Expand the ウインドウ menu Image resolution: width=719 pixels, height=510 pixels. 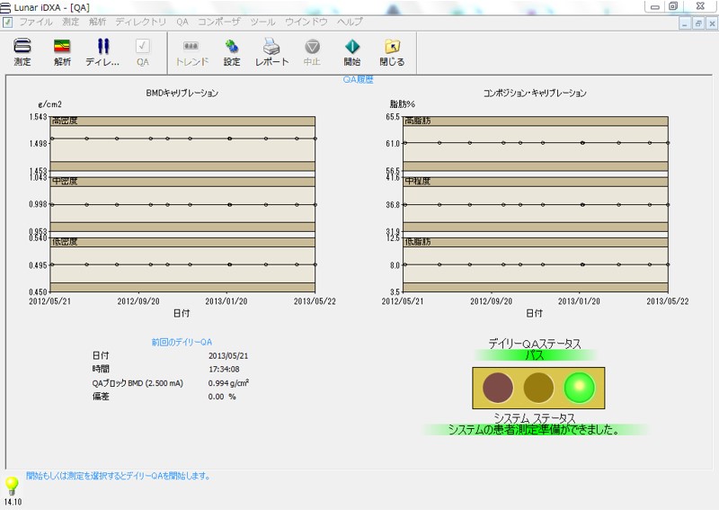306,21
